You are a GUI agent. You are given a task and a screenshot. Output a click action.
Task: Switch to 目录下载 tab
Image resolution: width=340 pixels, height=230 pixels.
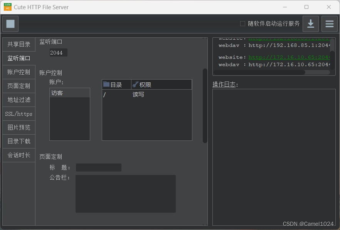[19, 142]
